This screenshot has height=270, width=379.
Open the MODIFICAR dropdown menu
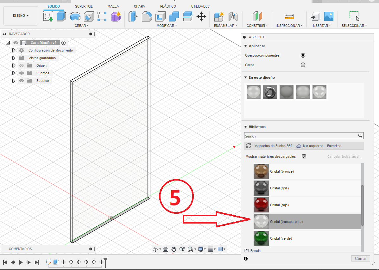coord(167,26)
